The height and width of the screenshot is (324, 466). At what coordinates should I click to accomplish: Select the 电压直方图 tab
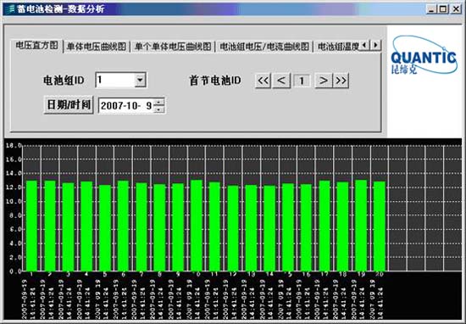(x=36, y=46)
